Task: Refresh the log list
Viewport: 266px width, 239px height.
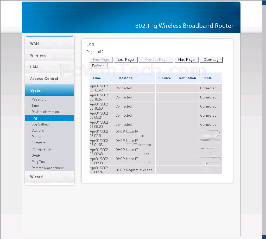Action: coord(98,66)
